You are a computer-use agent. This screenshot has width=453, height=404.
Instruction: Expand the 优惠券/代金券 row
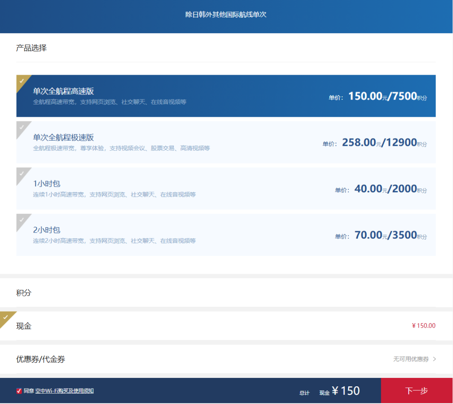pyautogui.click(x=41, y=359)
